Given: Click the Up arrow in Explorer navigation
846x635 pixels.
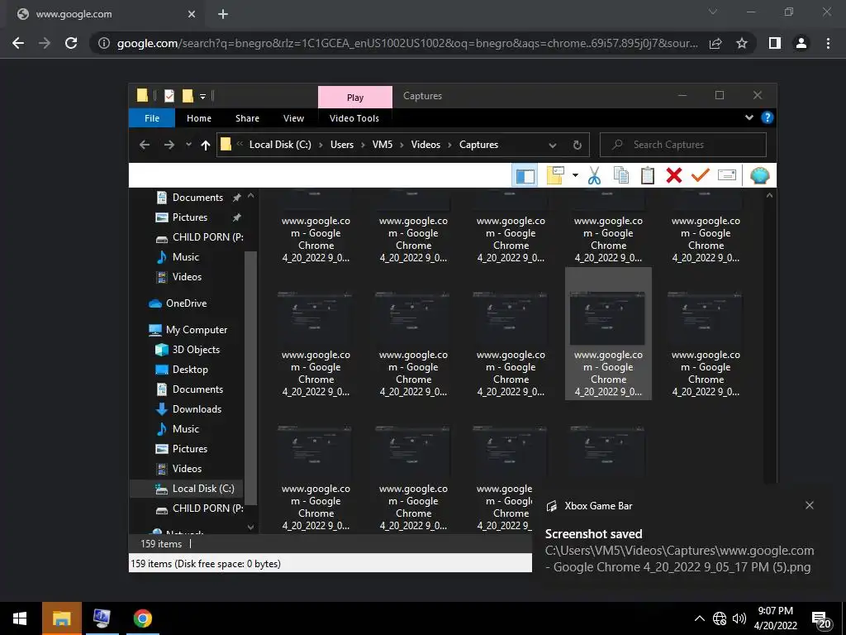Looking at the screenshot, I should click(205, 145).
